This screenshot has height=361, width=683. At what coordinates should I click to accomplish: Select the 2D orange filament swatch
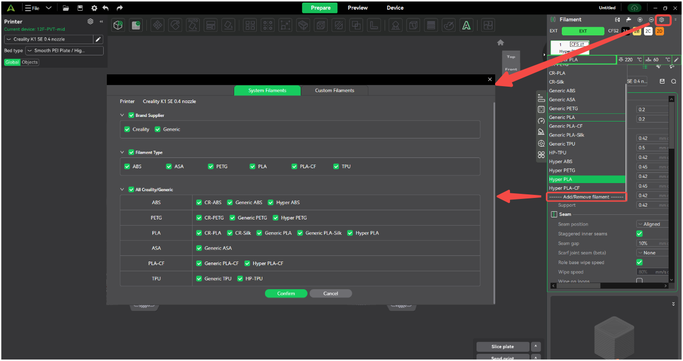[659, 31]
